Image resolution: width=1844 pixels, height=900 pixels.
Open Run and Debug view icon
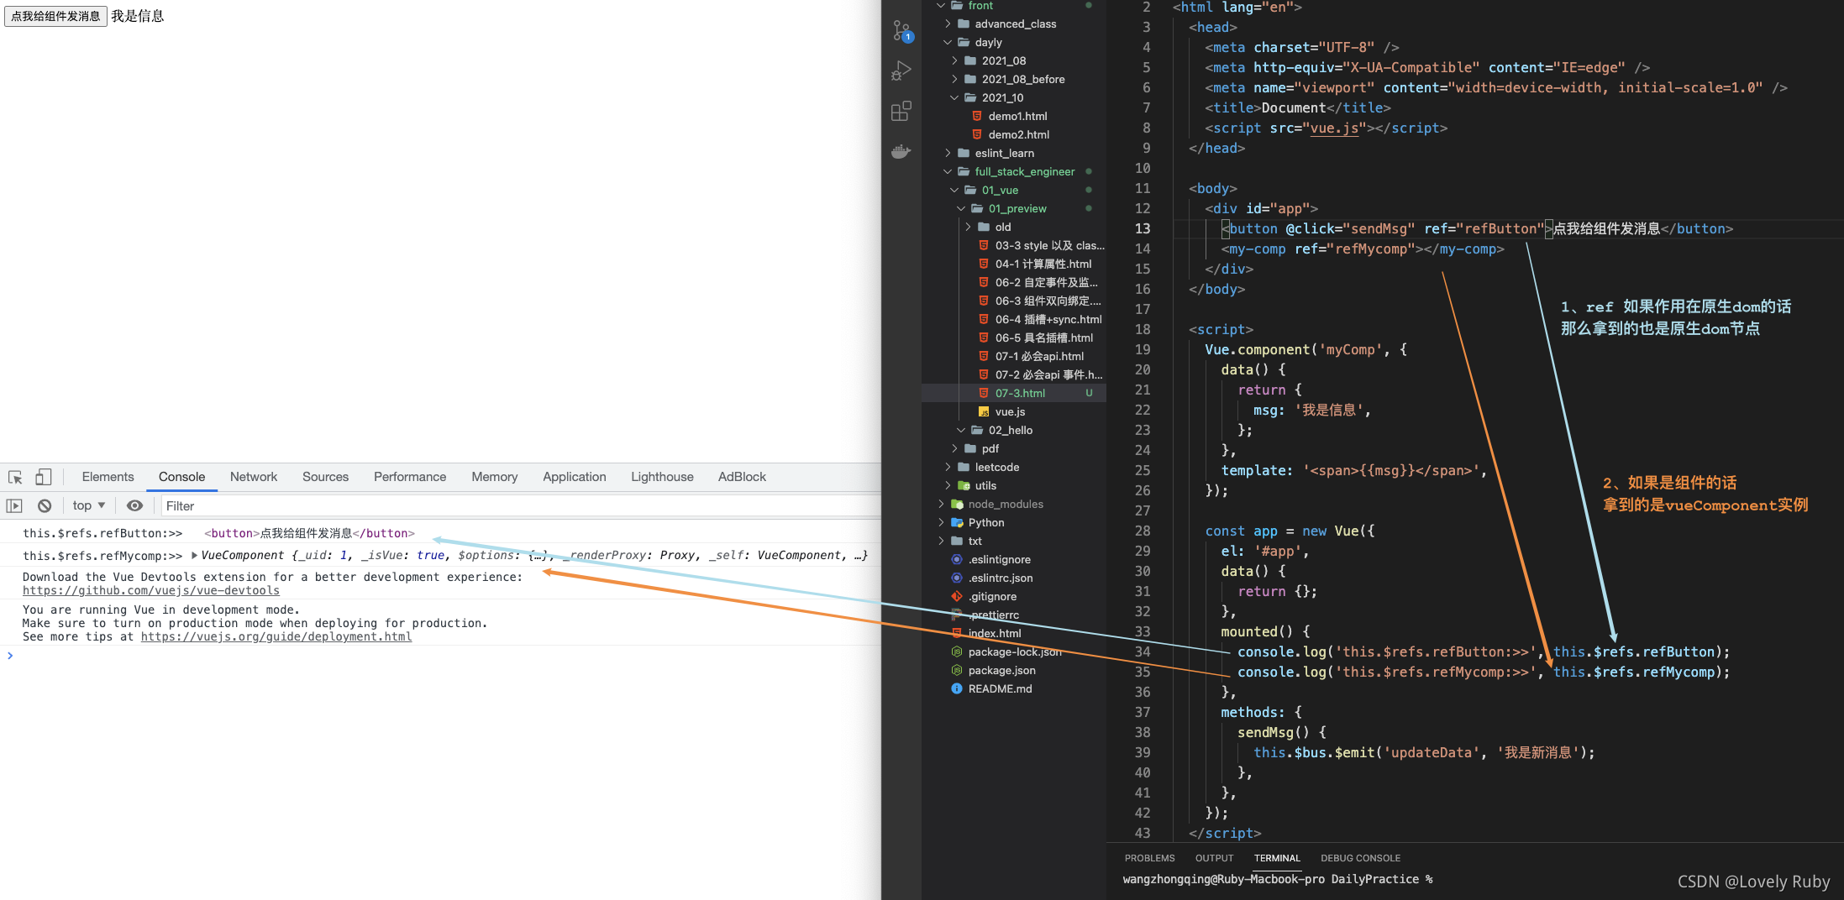tap(901, 71)
